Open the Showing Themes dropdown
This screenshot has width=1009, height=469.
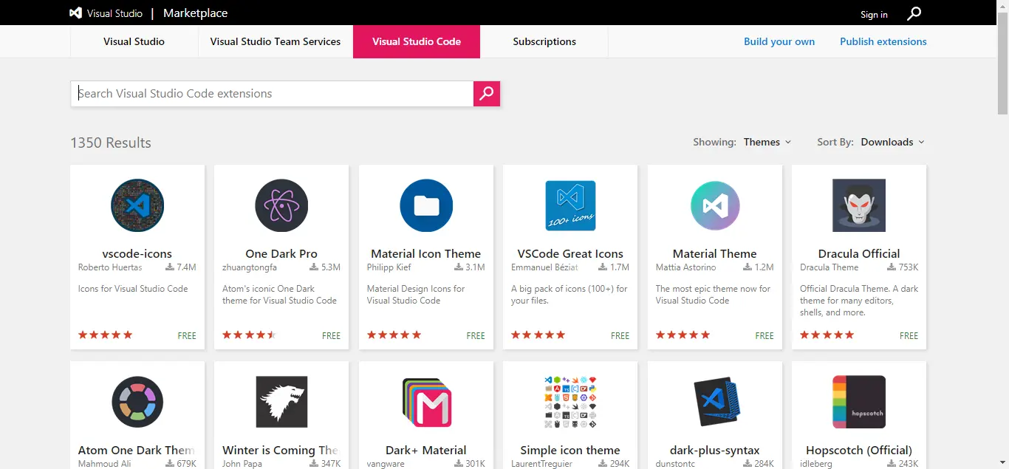pos(767,142)
